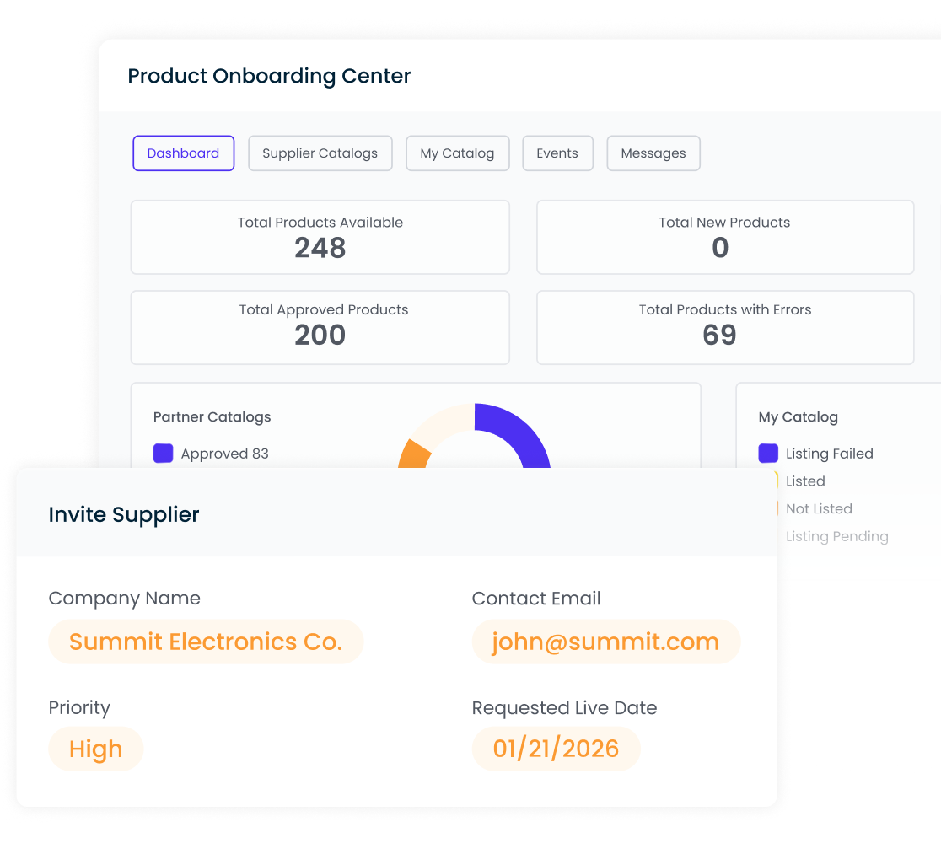Edit the Company Name field

[x=206, y=642]
